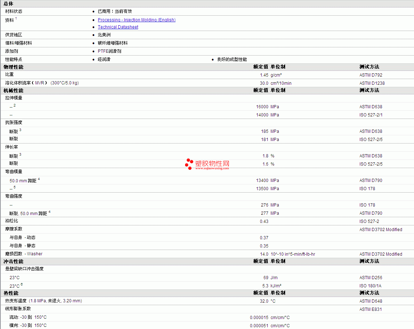The image size is (414, 329).
Task: Select the 13400 MPa flexural modulus value
Action: [x=267, y=180]
